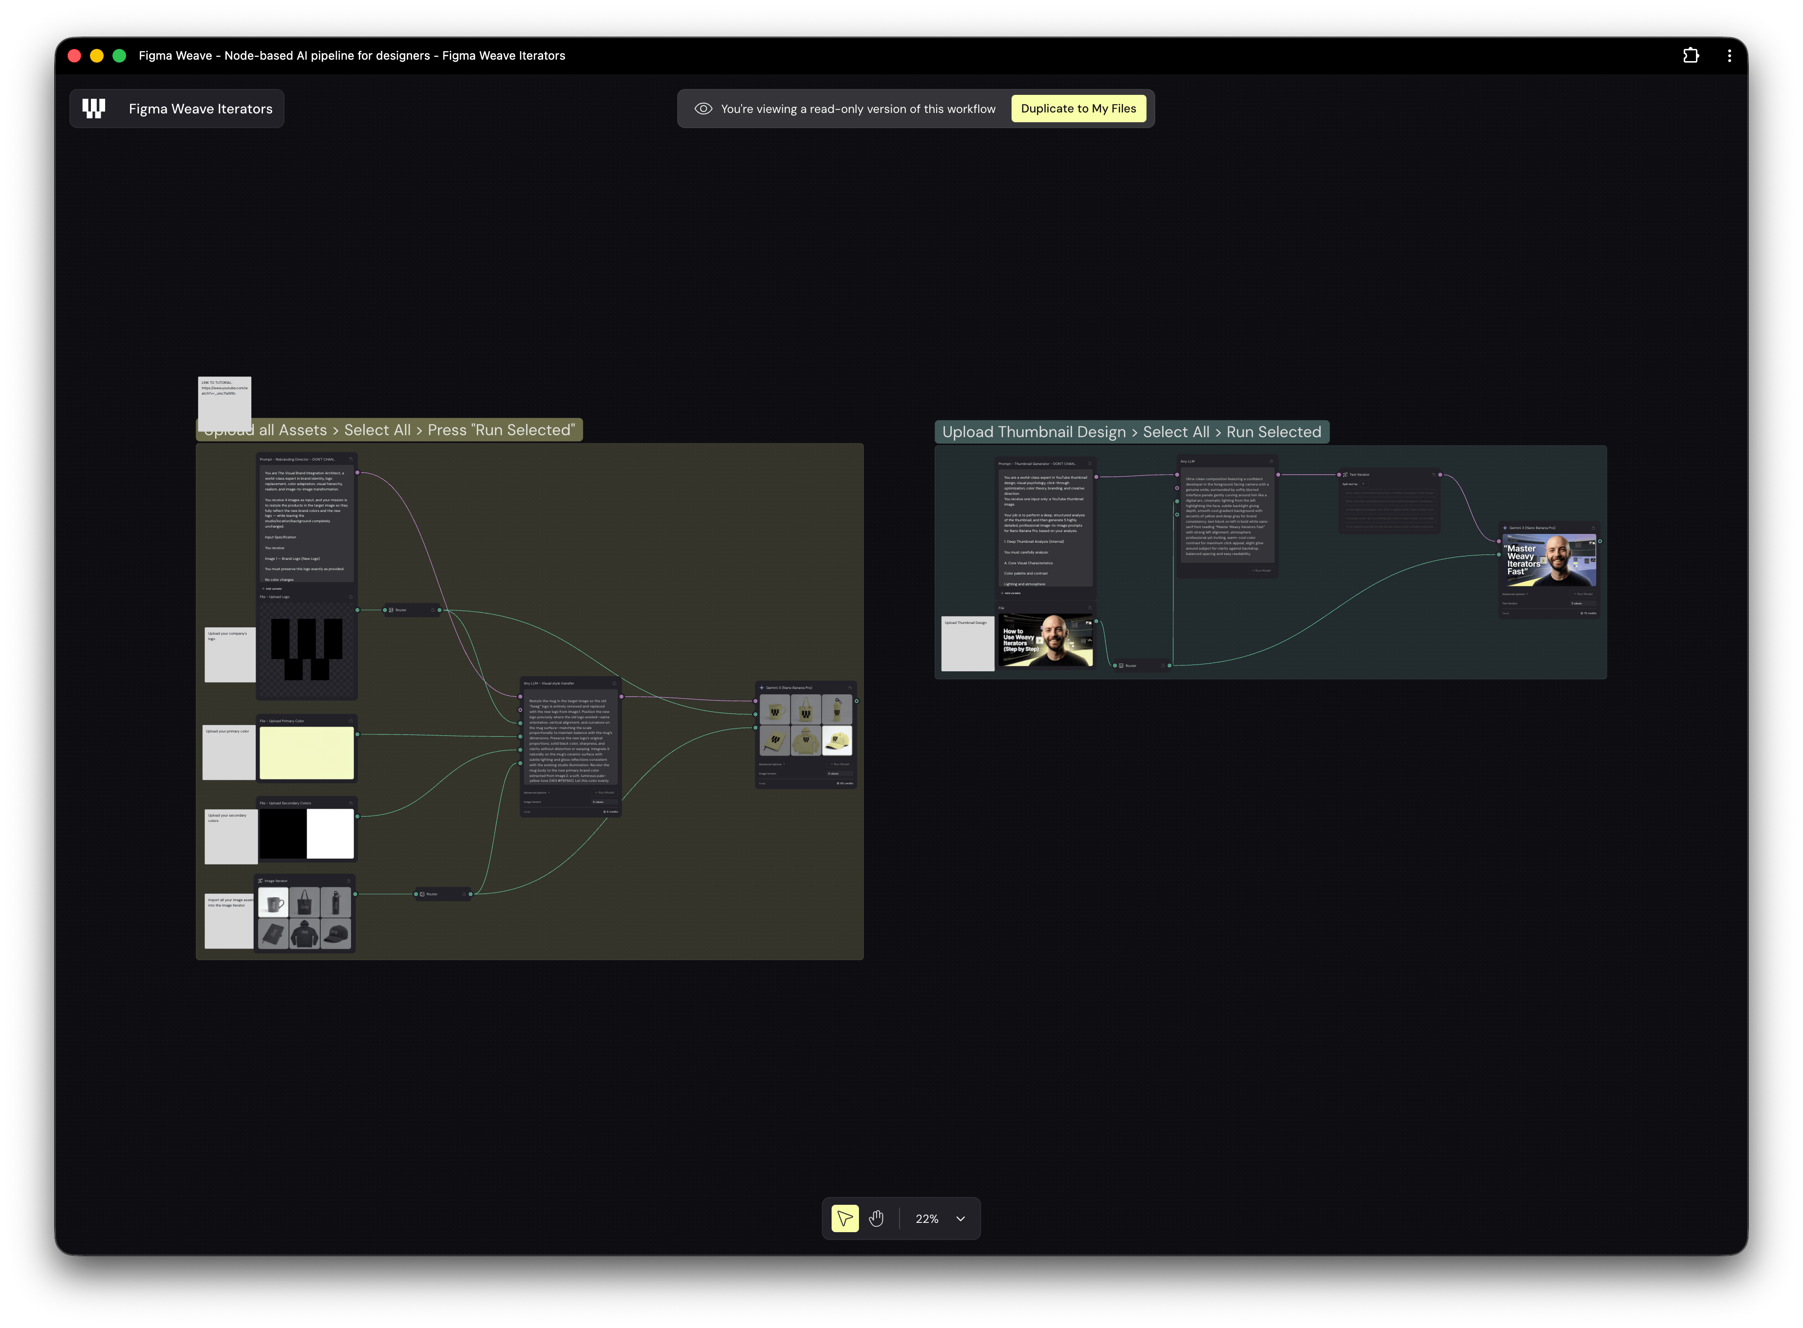This screenshot has height=1328, width=1803.
Task: Expand Advanced options in Visual style transfer node
Action: 536,793
